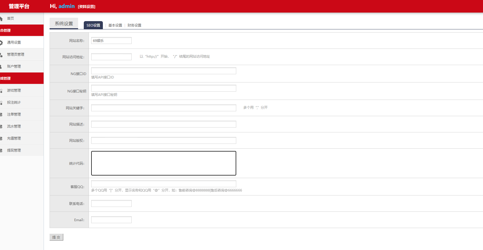Click the icon beside 游戏管理
The height and width of the screenshot is (250, 483).
point(1,90)
